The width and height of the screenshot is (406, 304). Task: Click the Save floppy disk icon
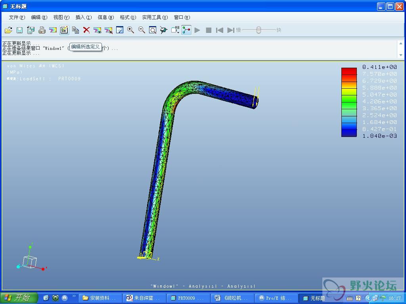click(x=20, y=30)
